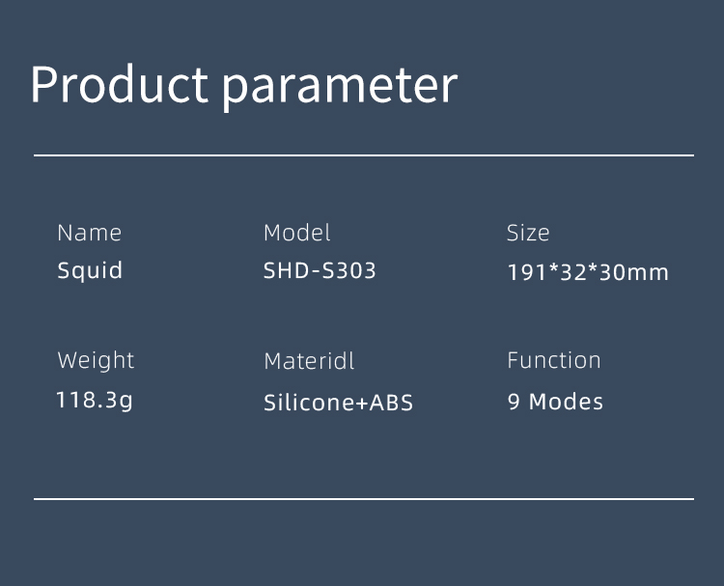Click the word "Product" in the heading
Viewport: 724px width, 586px height.
pyautogui.click(x=119, y=85)
